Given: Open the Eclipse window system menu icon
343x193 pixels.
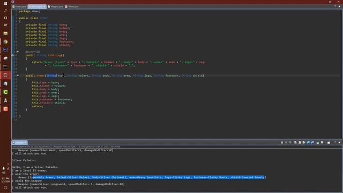Looking at the screenshot, I should [x=13, y=2].
